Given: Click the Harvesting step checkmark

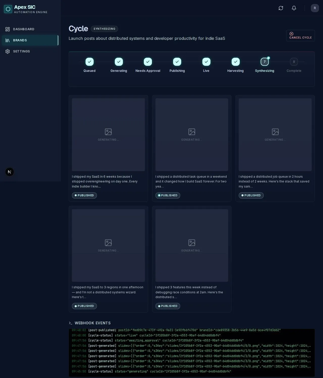Looking at the screenshot, I should pos(235,62).
